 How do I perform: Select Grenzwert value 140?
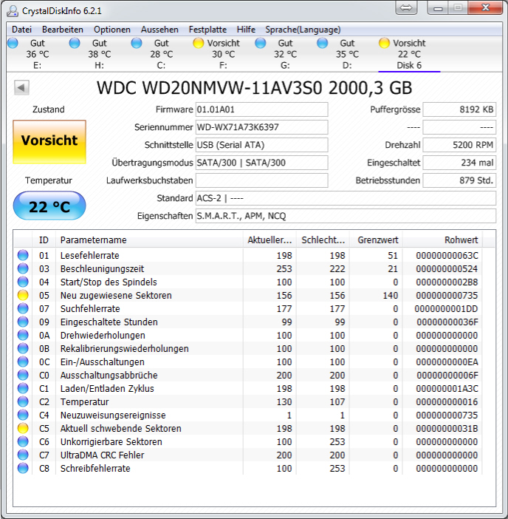[x=391, y=295]
